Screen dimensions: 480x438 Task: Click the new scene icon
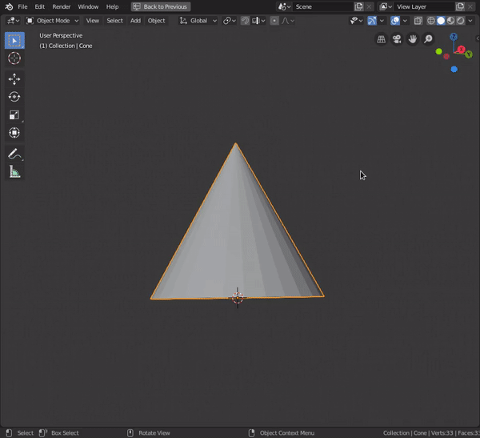pos(358,6)
